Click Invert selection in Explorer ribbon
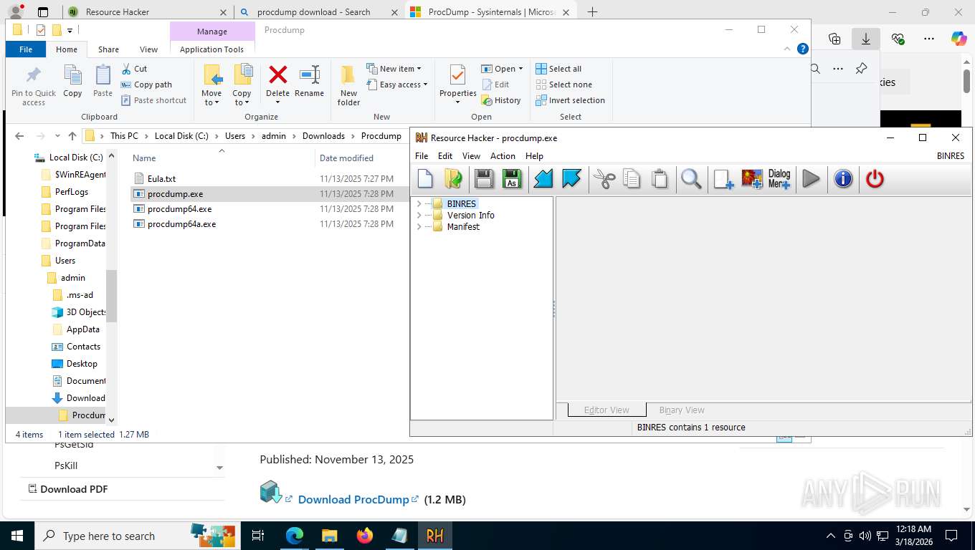This screenshot has height=550, width=975. [571, 100]
